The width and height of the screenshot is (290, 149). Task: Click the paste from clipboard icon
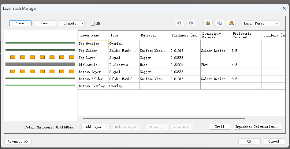click(x=231, y=23)
